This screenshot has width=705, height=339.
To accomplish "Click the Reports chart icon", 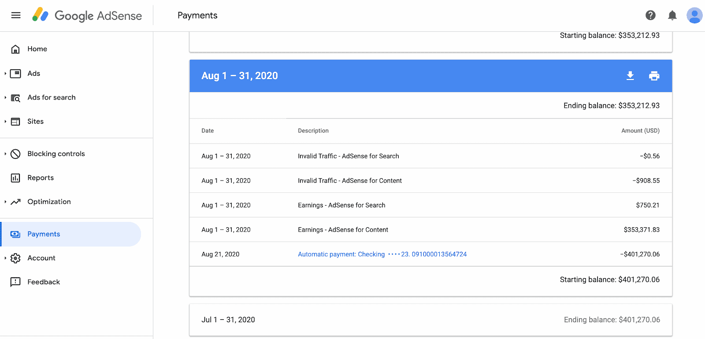I will tap(15, 178).
